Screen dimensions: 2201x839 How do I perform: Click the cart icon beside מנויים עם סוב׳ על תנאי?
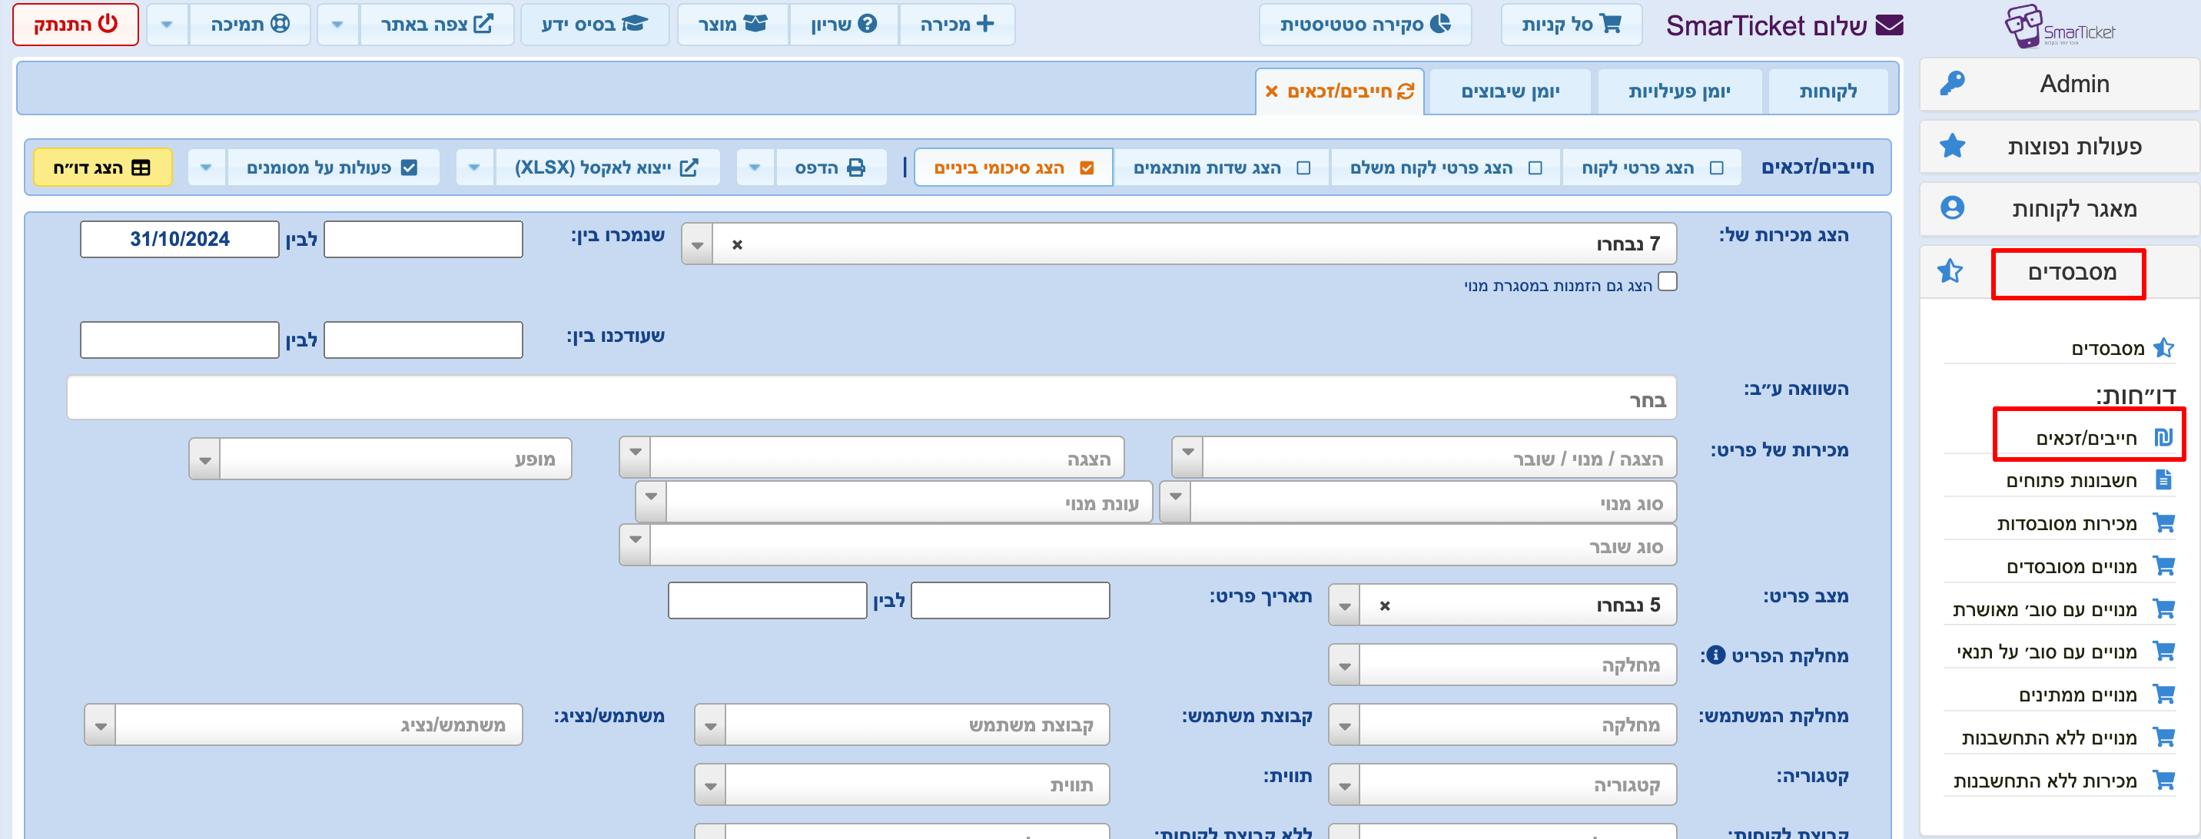coord(2163,652)
